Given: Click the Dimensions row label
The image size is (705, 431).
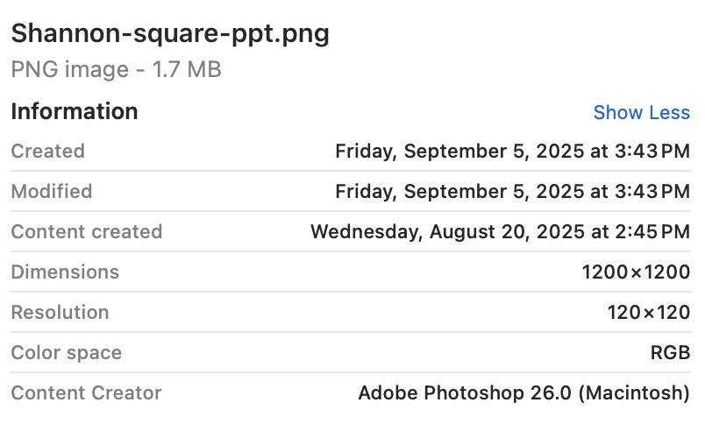Looking at the screenshot, I should [65, 272].
